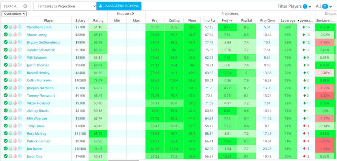Lock Xander Schauffele with the lock icon

(x=10, y=50)
